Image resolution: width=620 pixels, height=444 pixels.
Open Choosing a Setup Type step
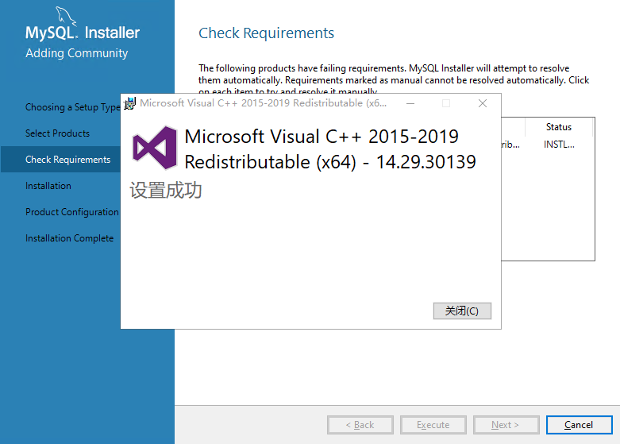click(x=73, y=107)
